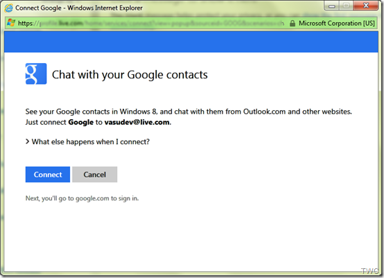Screen dimensions: 384x278
Task: Click the padlock security icon
Action: coord(293,24)
